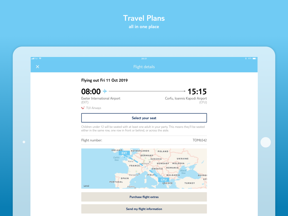Close the Flight details screen
This screenshot has width=288, height=216.
point(37,67)
